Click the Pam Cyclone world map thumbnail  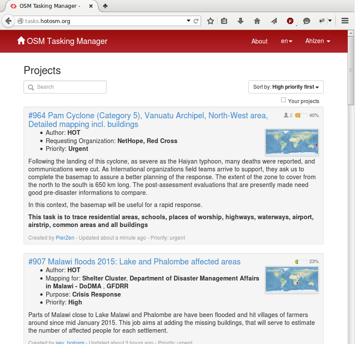pyautogui.click(x=292, y=142)
